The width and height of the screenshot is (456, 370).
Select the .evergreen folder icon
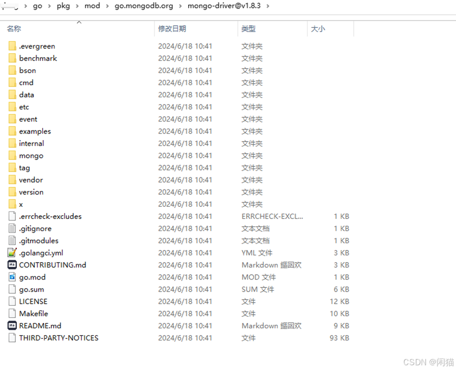pos(12,46)
